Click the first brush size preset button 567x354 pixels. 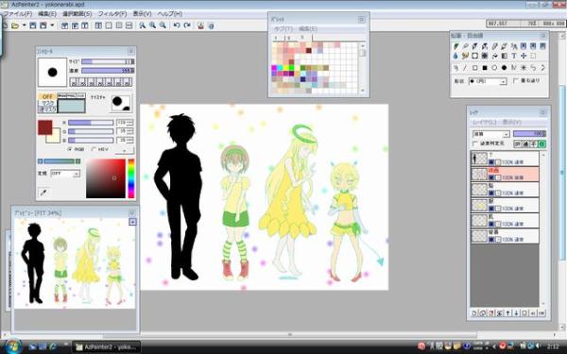click(74, 82)
